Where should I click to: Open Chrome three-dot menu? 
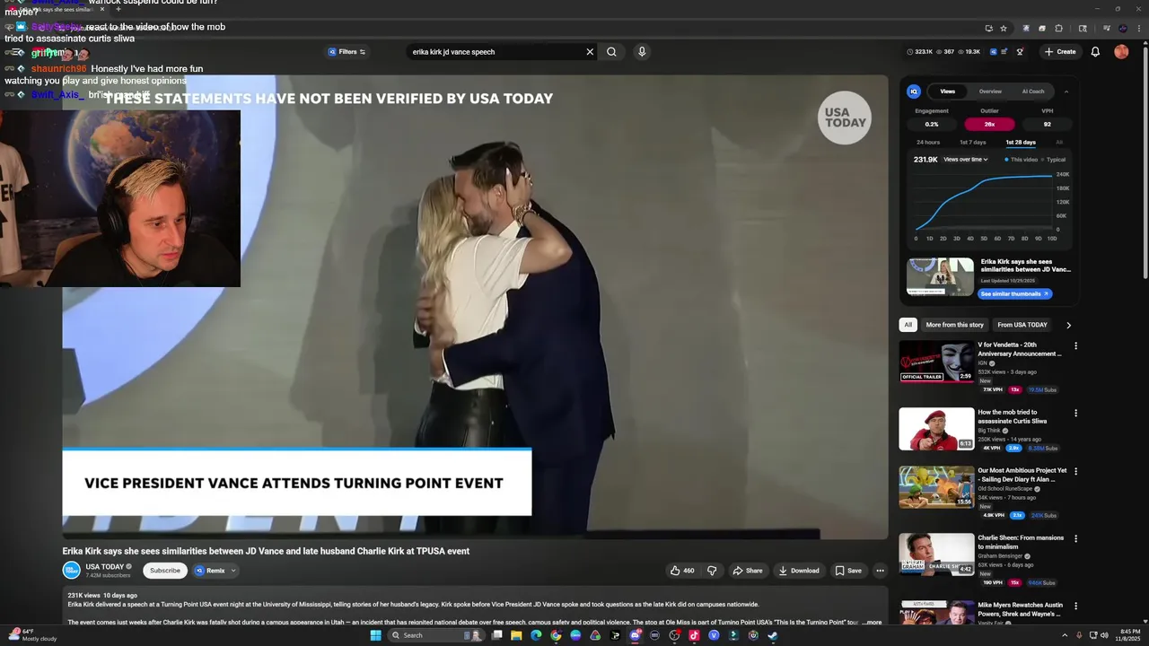point(1137,28)
